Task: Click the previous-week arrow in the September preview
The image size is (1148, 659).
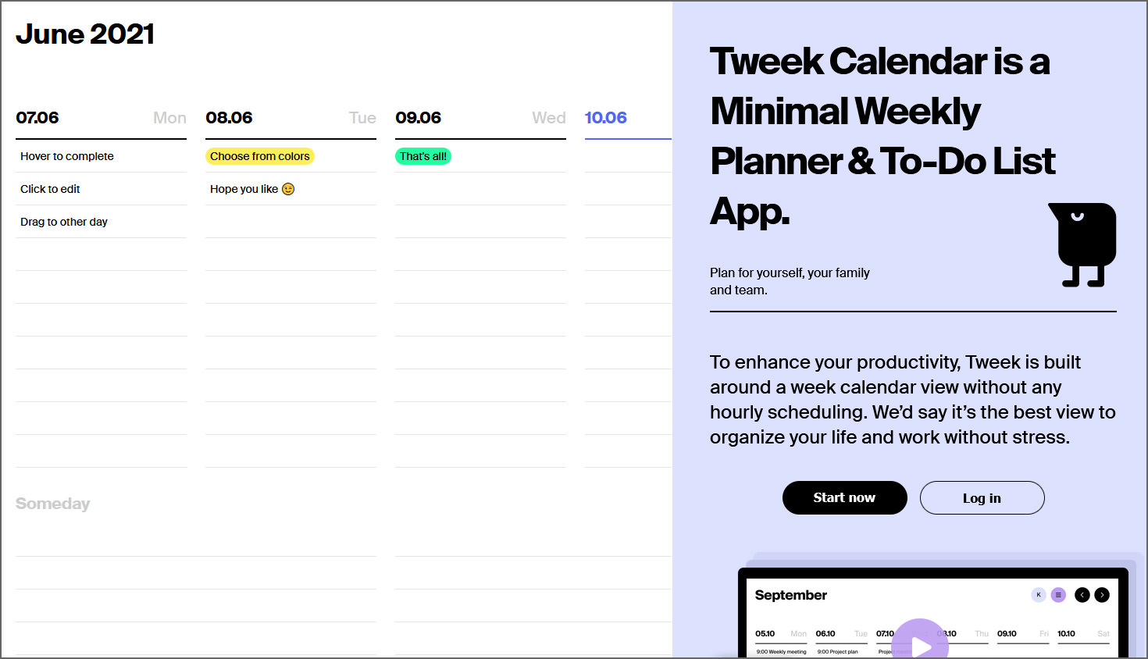Action: (x=1082, y=594)
